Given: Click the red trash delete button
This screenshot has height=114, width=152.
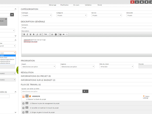Looking at the screenshot, I should 132,2.
